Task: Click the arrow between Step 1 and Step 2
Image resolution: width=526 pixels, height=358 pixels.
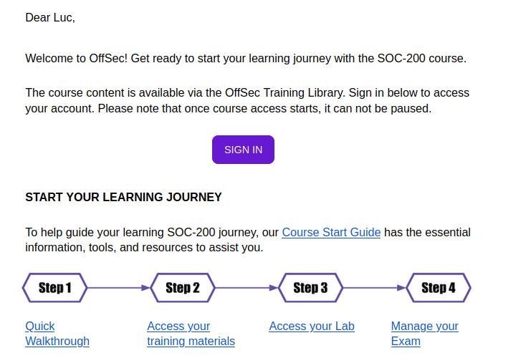Action: click(119, 288)
